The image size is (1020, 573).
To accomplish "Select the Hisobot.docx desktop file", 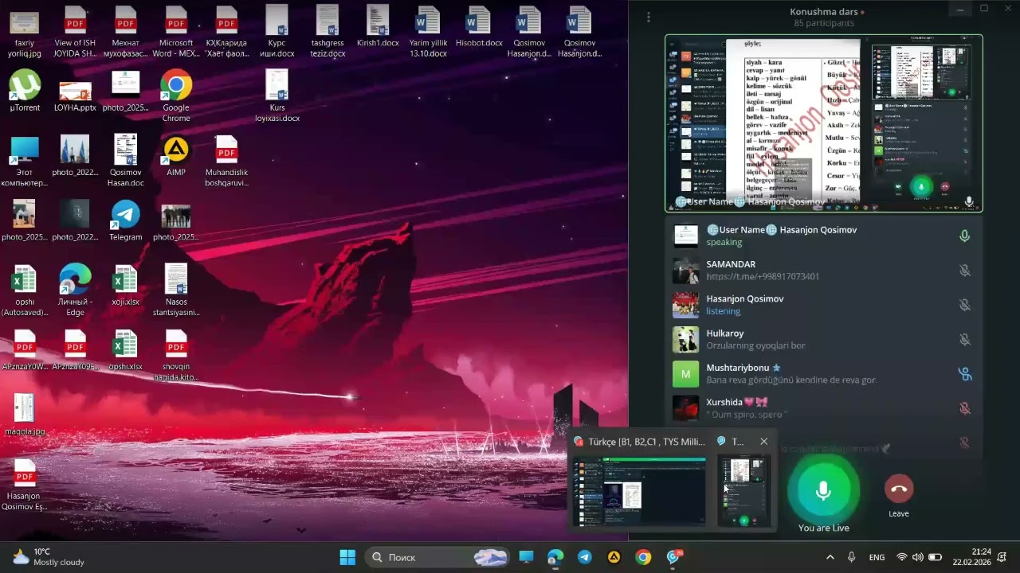I will coord(479,26).
